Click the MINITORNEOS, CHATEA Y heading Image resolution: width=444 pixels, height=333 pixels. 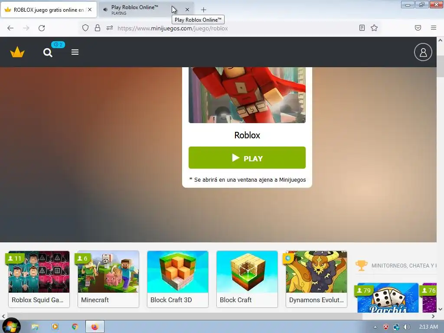(x=404, y=266)
